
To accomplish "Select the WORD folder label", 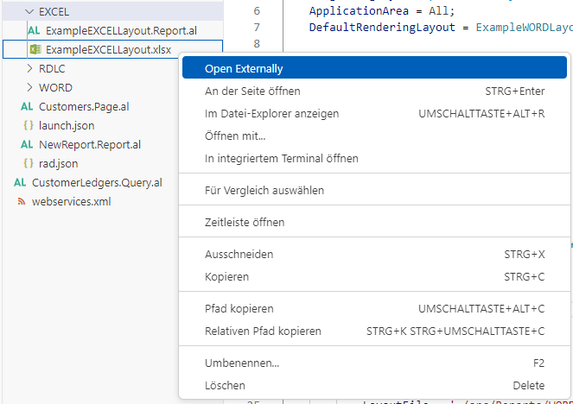I will (55, 87).
